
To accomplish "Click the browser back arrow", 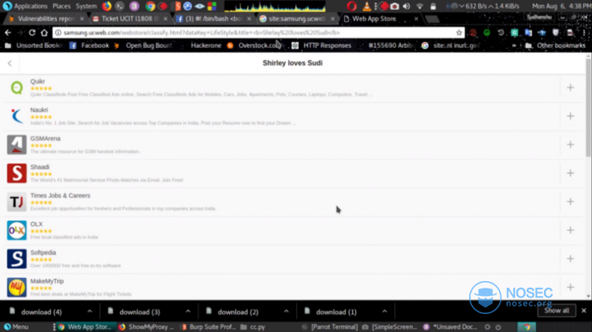I will (8, 33).
